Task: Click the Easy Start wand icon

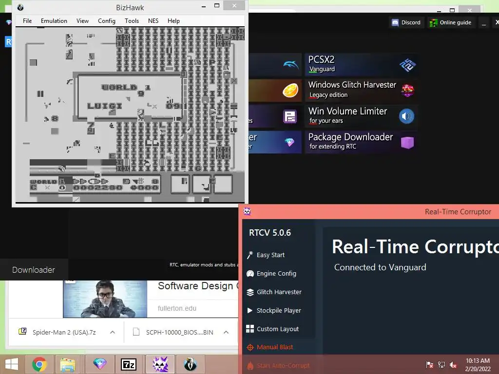Action: (x=250, y=255)
